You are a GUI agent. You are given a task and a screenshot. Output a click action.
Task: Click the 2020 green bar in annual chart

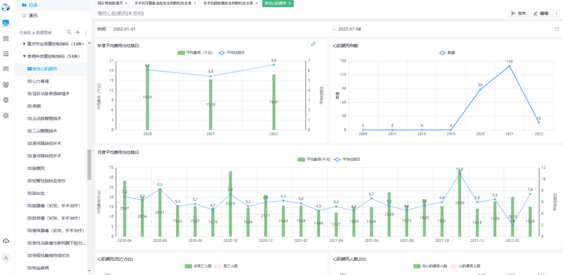pyautogui.click(x=147, y=98)
